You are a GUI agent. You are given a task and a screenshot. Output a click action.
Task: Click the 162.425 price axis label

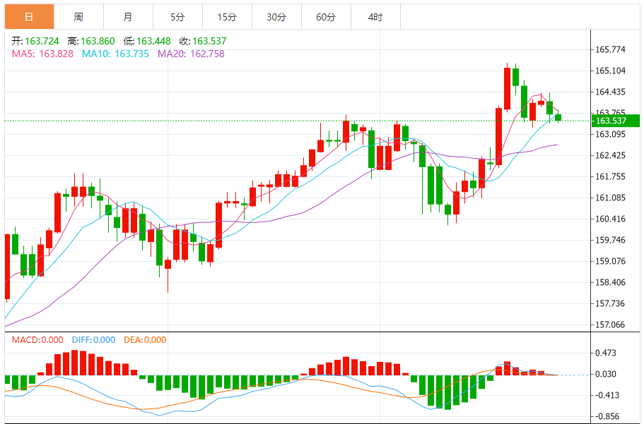tap(610, 155)
